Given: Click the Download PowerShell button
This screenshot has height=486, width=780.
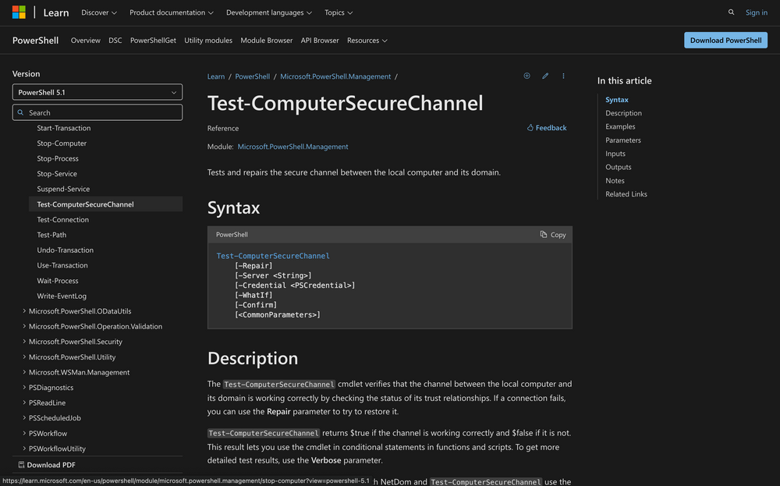Looking at the screenshot, I should pyautogui.click(x=725, y=40).
